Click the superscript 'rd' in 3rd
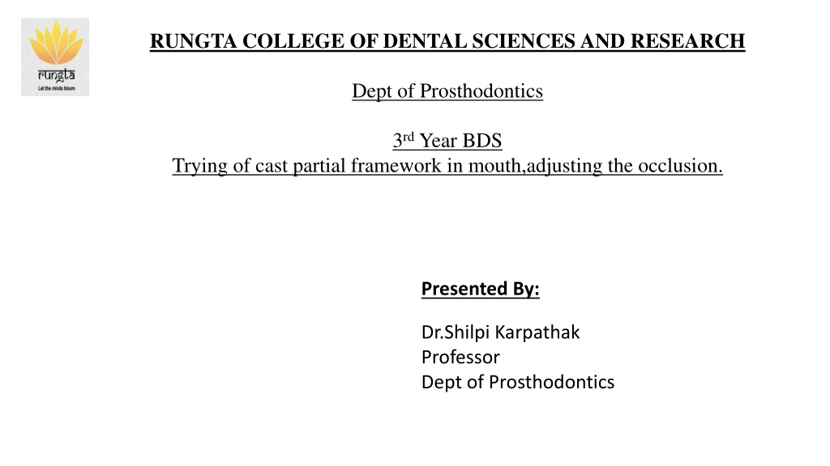The height and width of the screenshot is (466, 830). coord(409,137)
